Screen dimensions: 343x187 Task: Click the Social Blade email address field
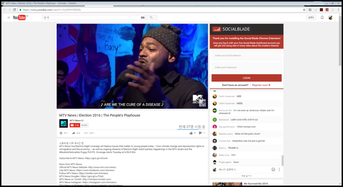(247, 56)
